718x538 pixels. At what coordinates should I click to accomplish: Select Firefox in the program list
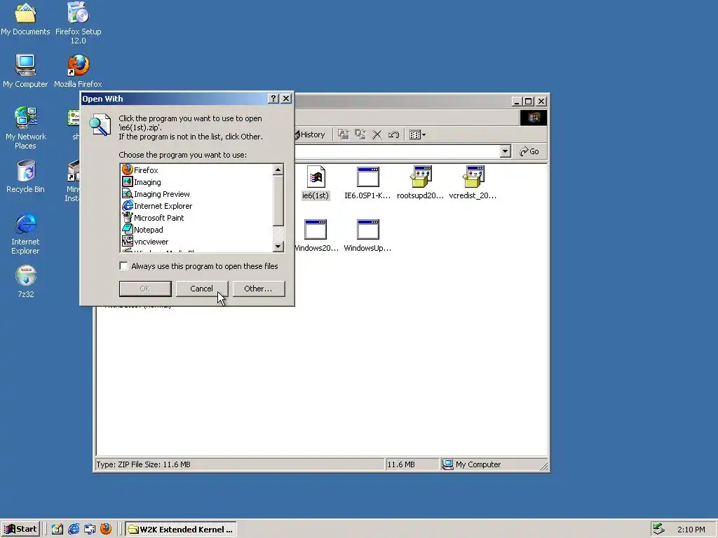pyautogui.click(x=140, y=170)
